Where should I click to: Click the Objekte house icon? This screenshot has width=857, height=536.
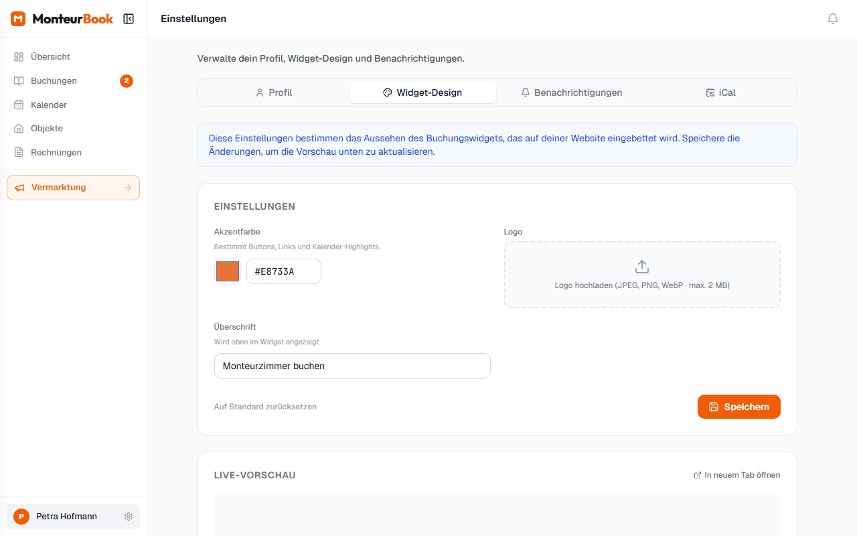tap(19, 129)
